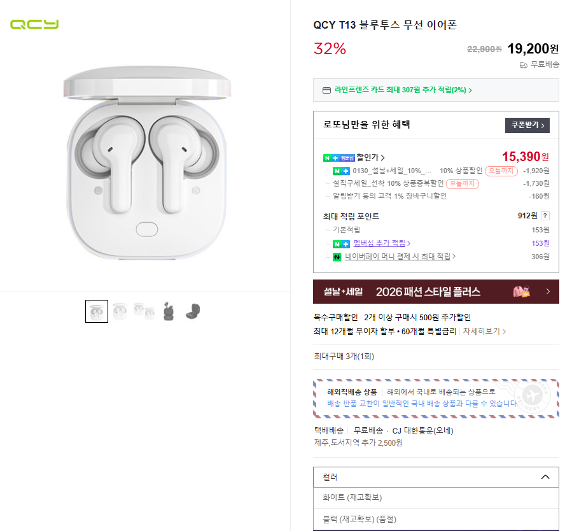Expand the 멤버십 할인가 details
565x531 pixels.
point(369,155)
